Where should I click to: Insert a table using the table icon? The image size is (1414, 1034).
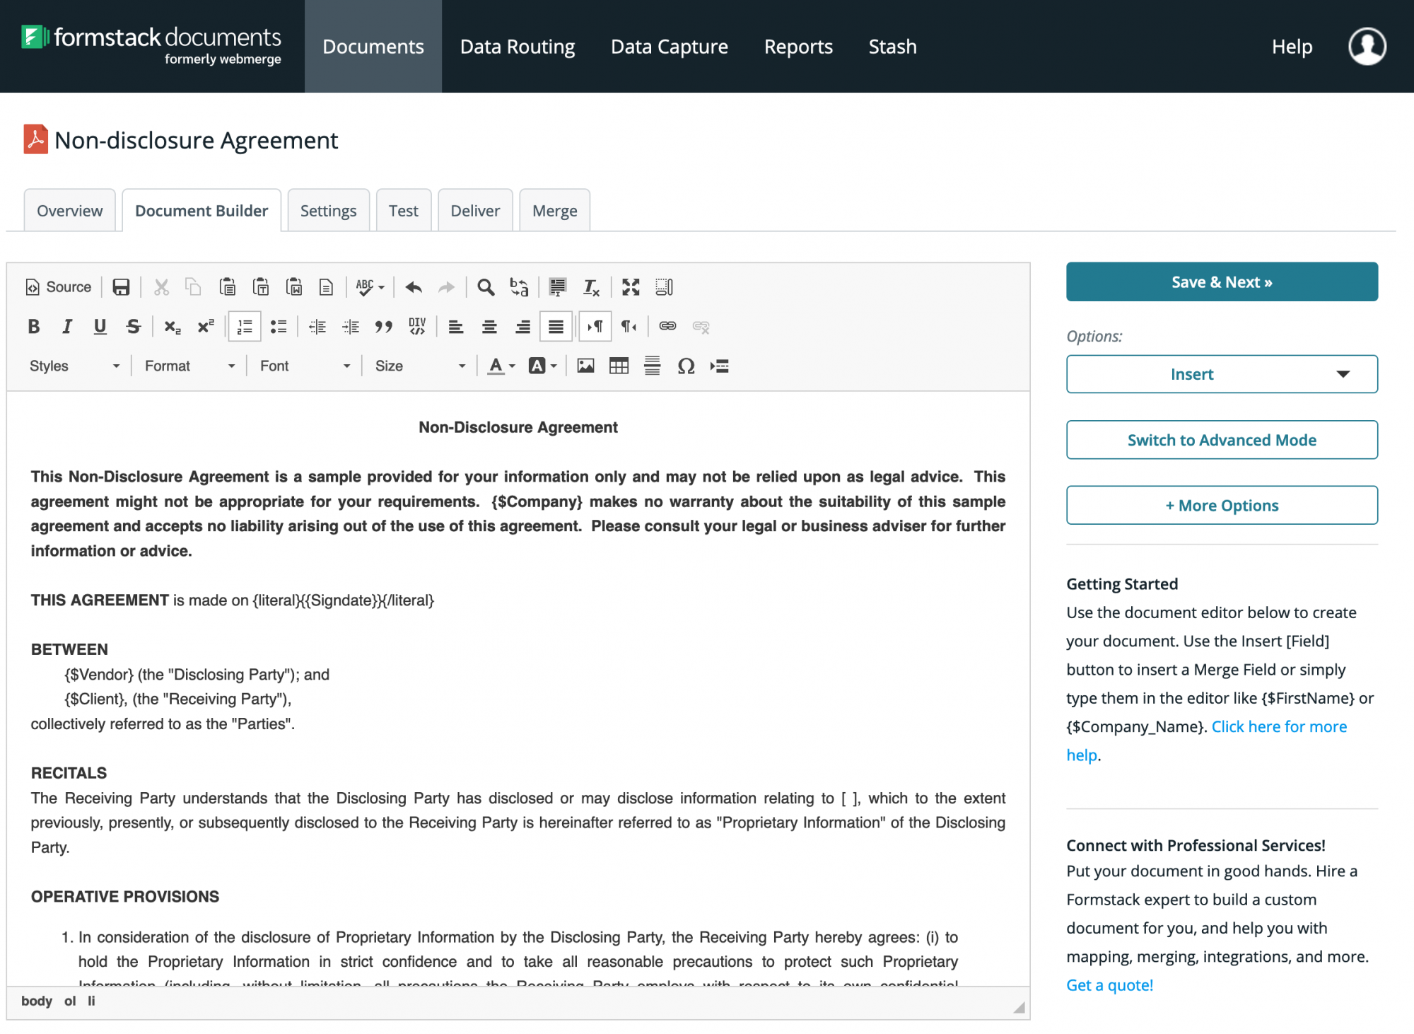click(x=619, y=366)
